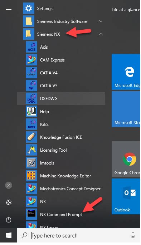Select the lmtools entry label
The image size is (141, 245).
pos(47,163)
